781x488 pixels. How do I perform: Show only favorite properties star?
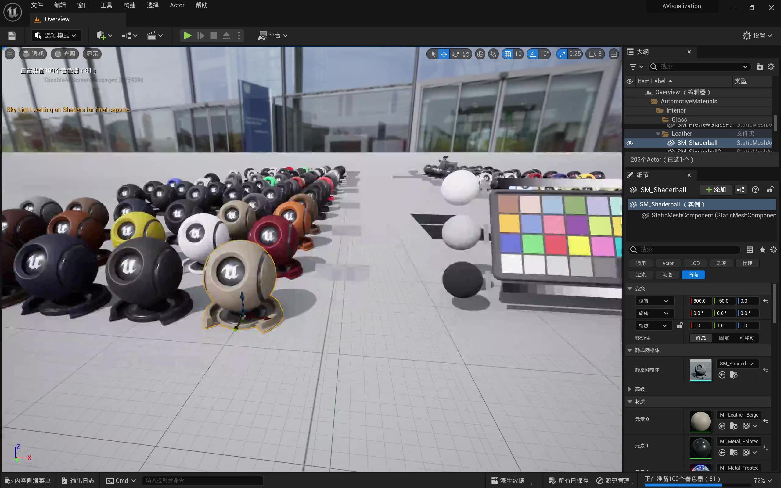[x=762, y=249]
